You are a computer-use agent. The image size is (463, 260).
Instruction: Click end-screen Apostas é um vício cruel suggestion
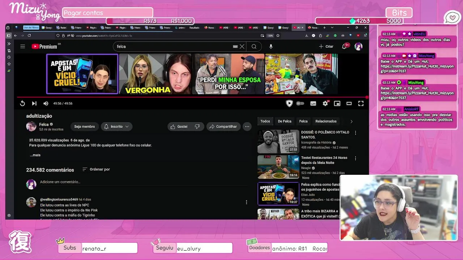coord(82,74)
